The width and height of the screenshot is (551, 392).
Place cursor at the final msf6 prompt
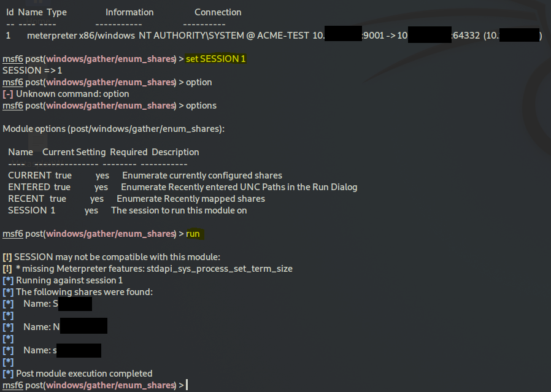point(187,385)
